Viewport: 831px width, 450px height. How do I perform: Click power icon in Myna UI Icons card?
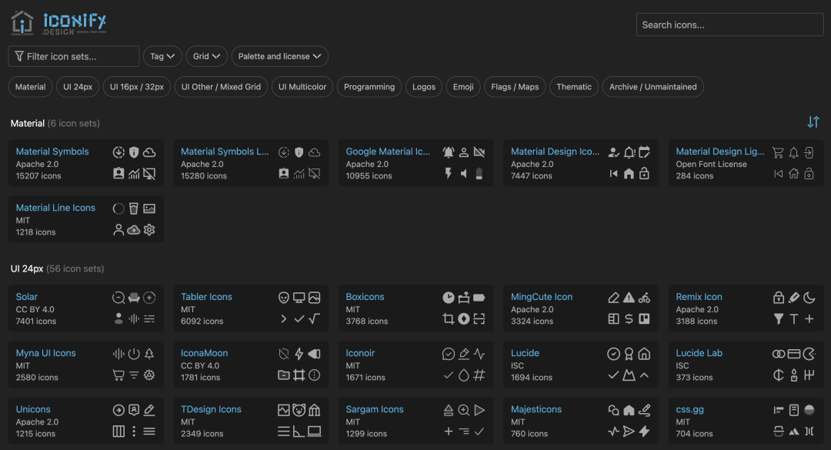pyautogui.click(x=134, y=354)
